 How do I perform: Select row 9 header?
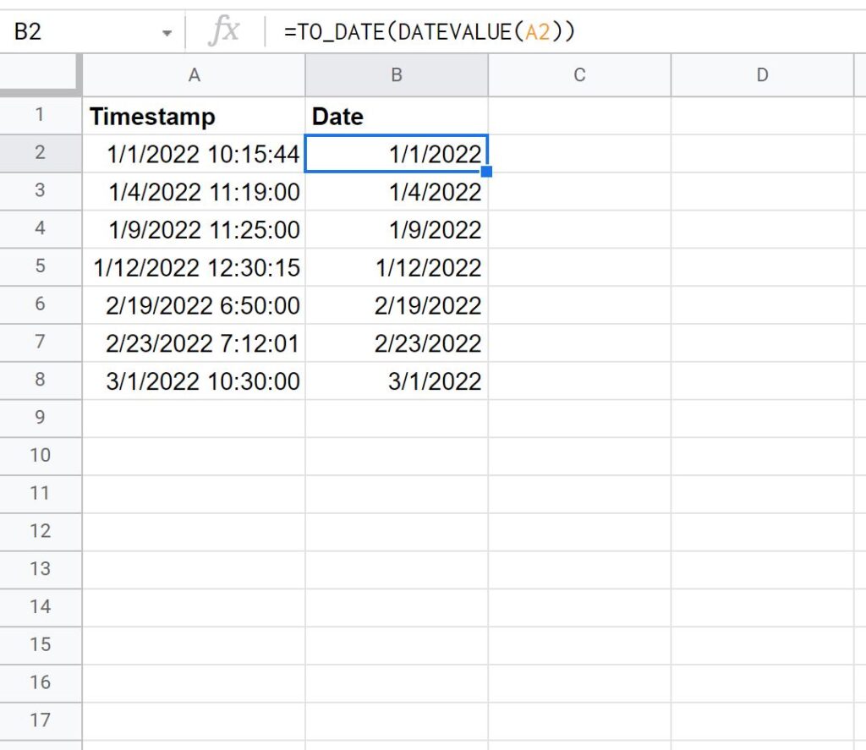tap(40, 418)
